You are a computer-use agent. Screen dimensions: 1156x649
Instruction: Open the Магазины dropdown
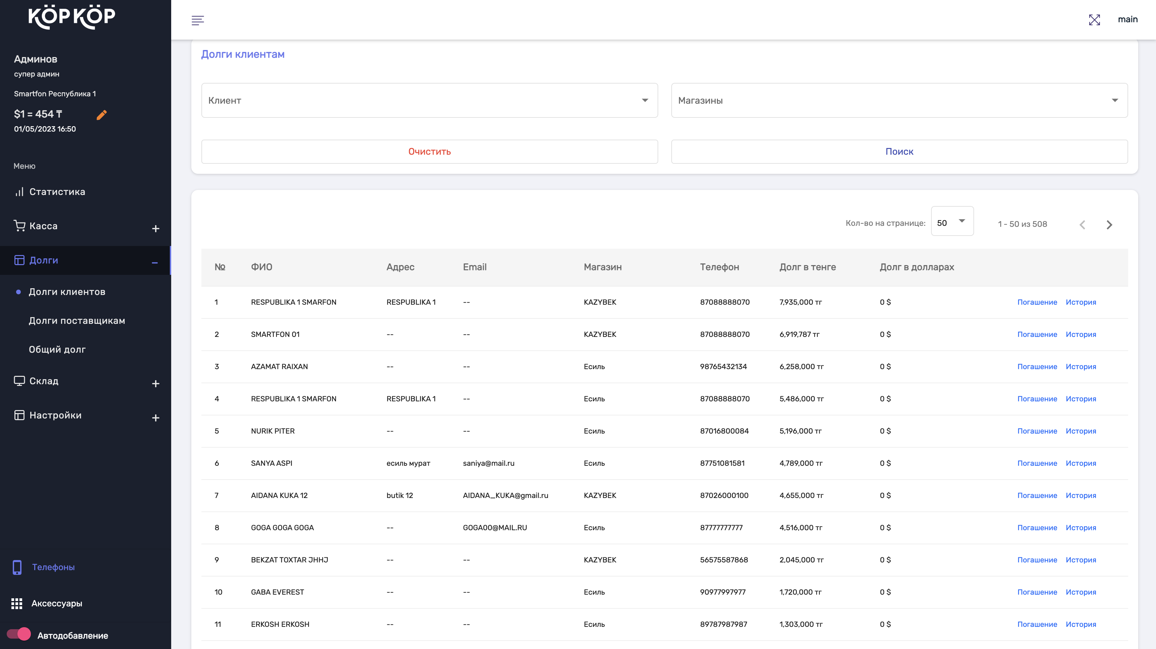click(x=899, y=100)
